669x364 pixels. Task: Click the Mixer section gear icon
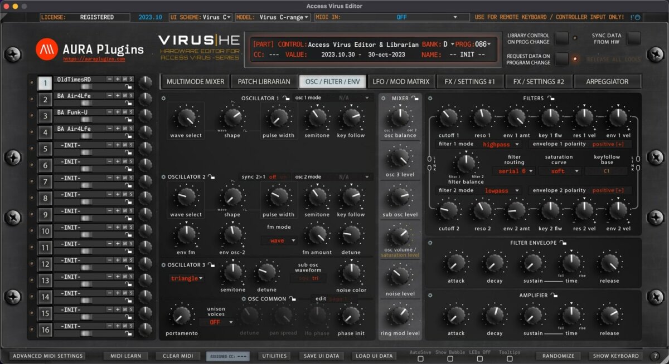[x=384, y=99]
